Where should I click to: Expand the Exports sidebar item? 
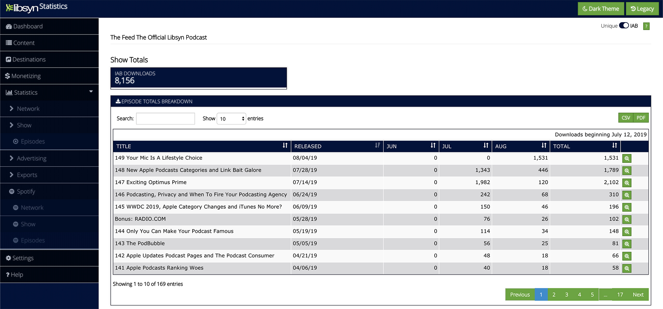click(x=49, y=175)
